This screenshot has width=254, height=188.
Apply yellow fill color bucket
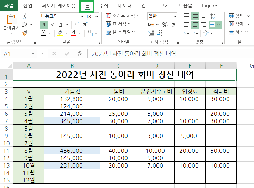point(60,33)
